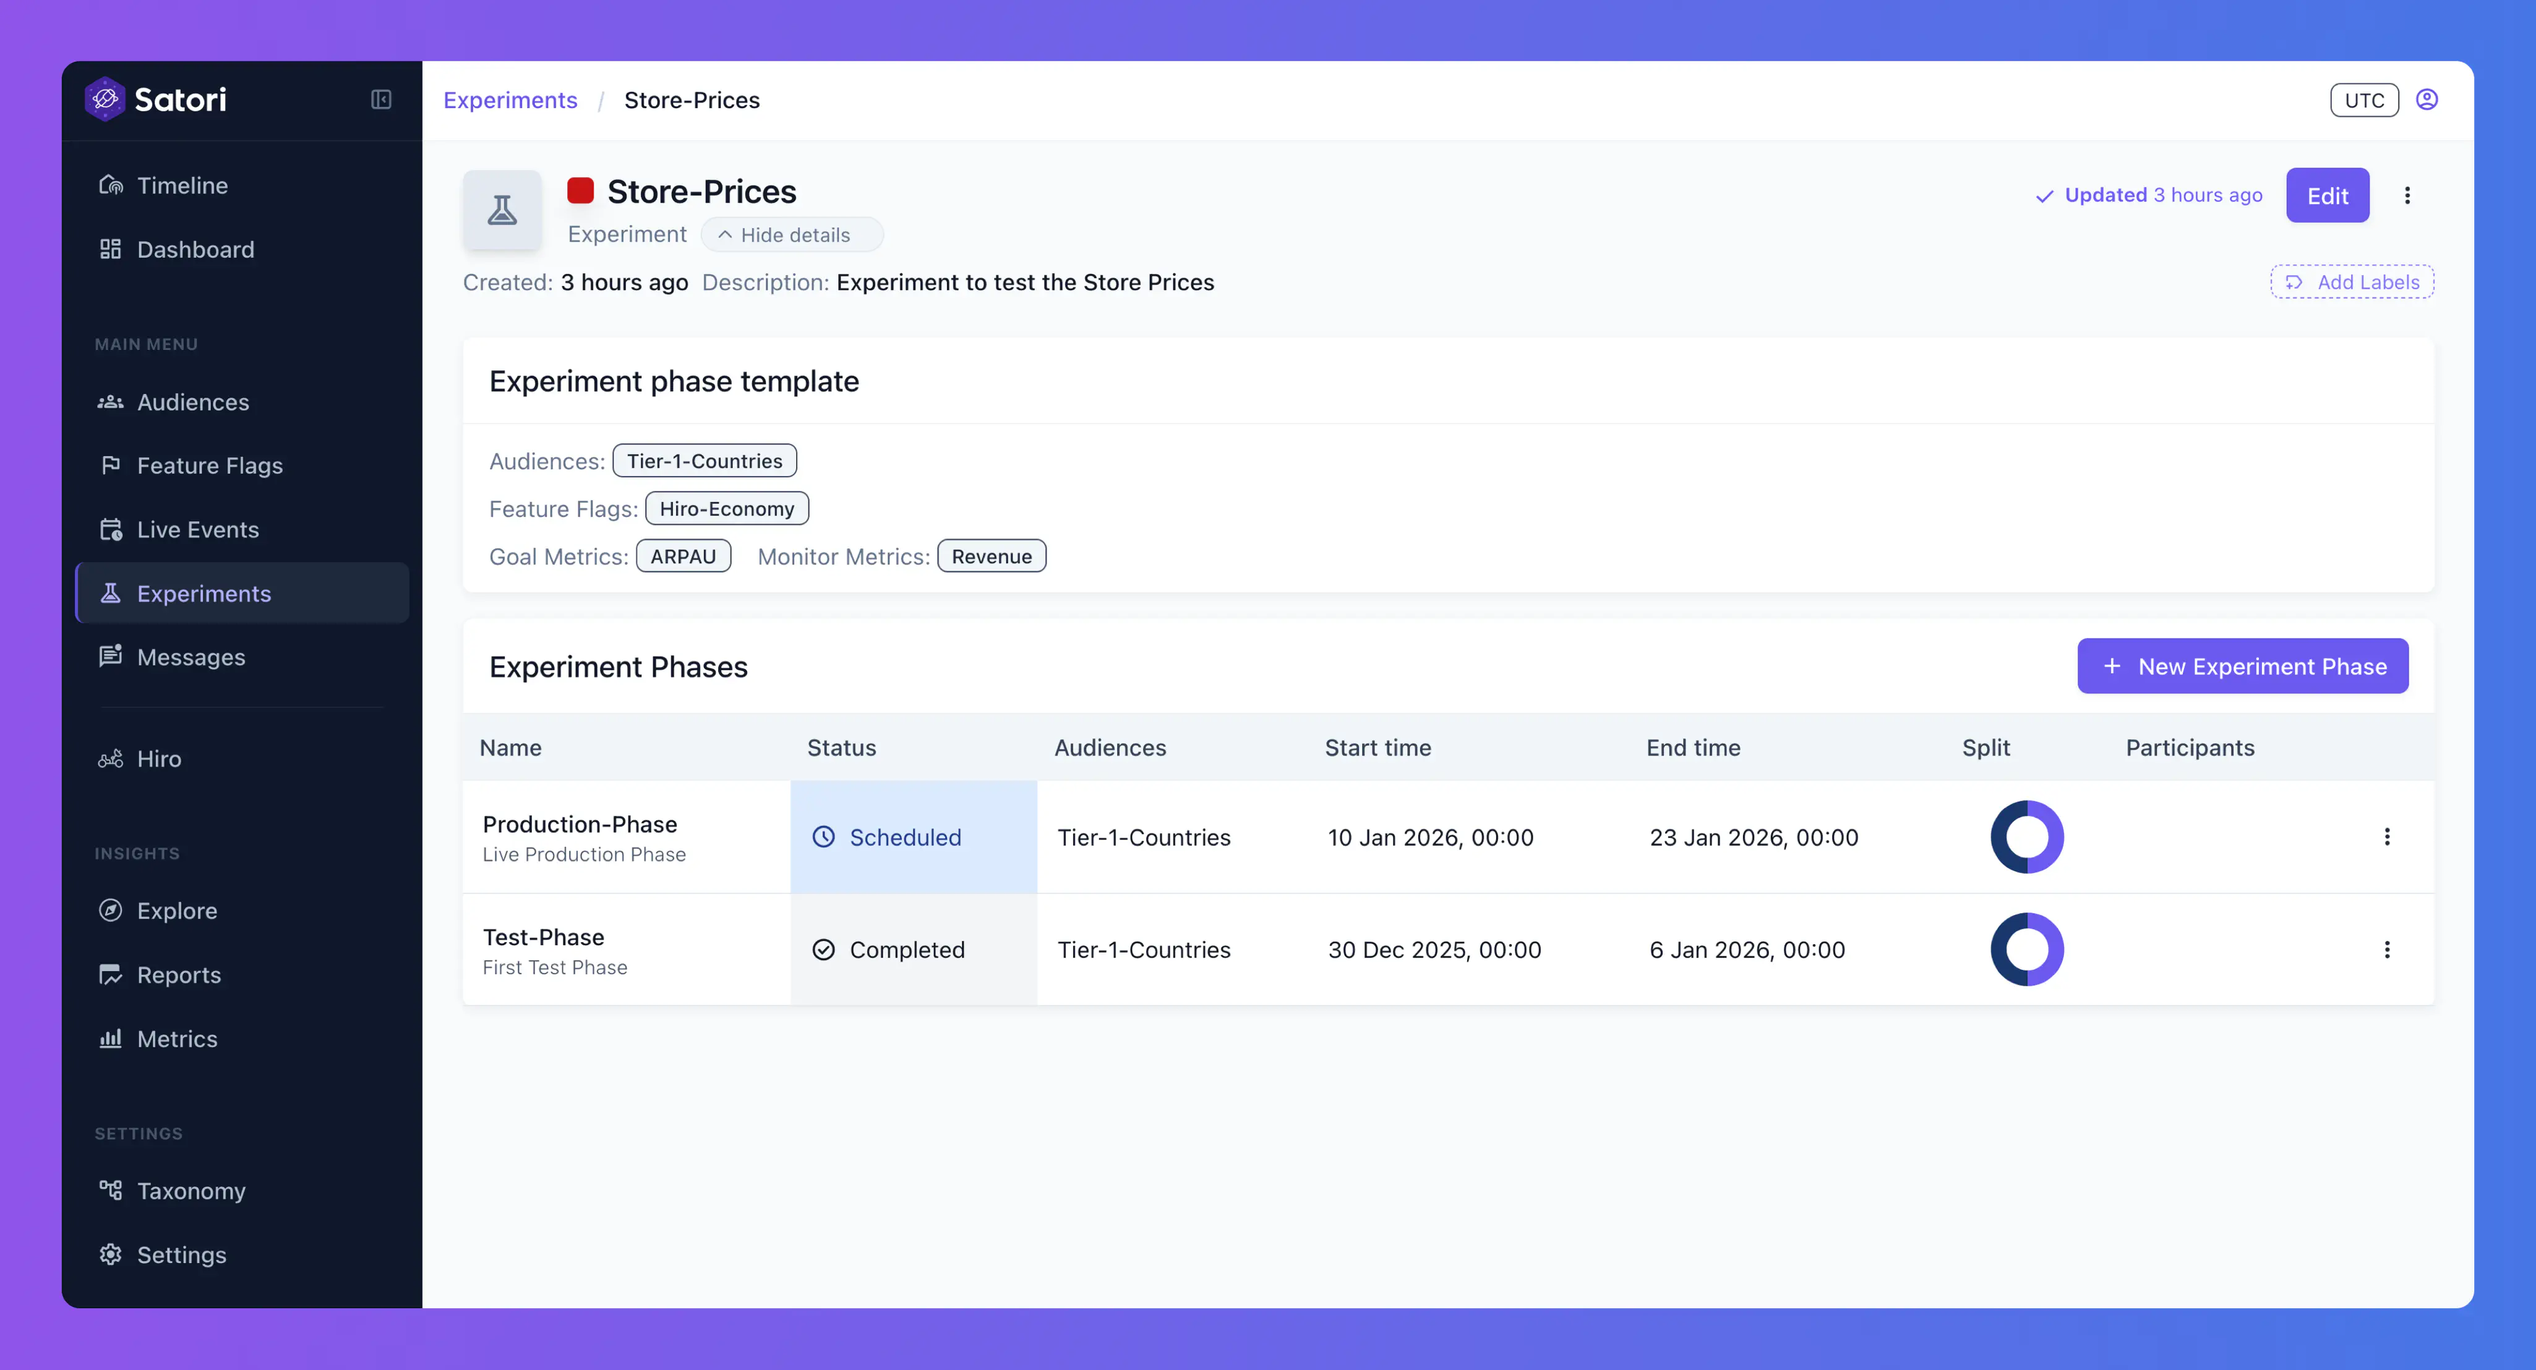Click the red Store-Prices status swatch
The height and width of the screenshot is (1370, 2536).
[x=580, y=191]
